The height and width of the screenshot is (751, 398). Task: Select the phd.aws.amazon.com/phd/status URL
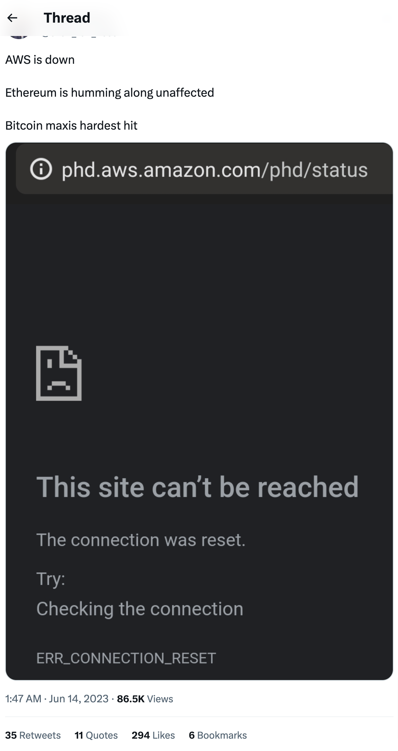coord(215,170)
